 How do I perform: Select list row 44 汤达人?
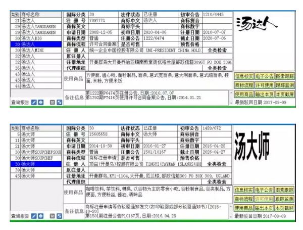coord(36,86)
